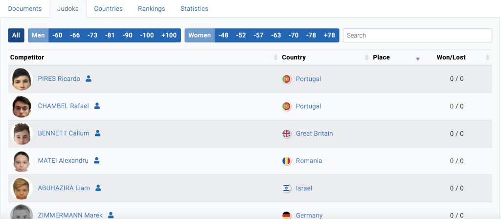Click the person icon next to MATEI Alexandru

[x=96, y=160]
